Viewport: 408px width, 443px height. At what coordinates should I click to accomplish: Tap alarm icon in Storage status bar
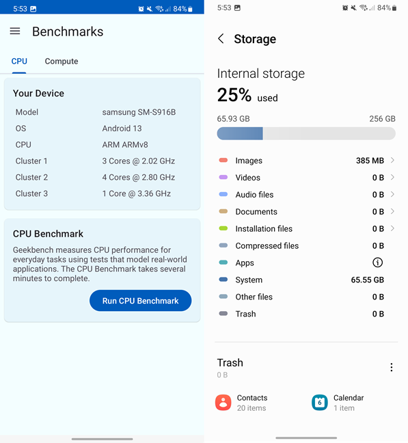[x=345, y=8]
